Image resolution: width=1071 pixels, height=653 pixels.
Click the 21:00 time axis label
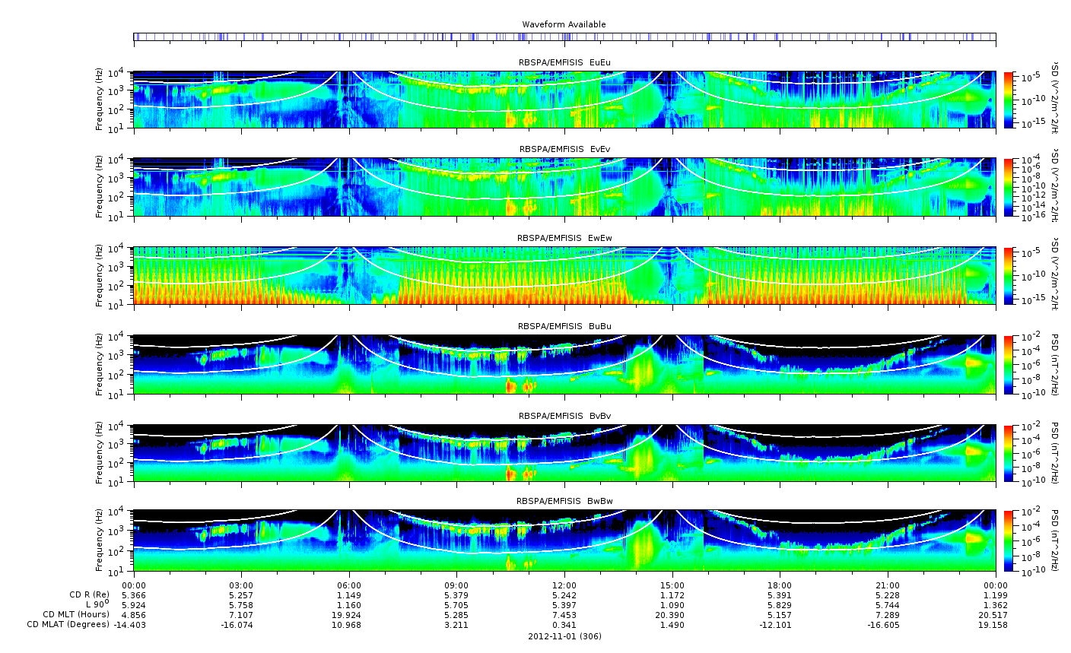click(888, 585)
